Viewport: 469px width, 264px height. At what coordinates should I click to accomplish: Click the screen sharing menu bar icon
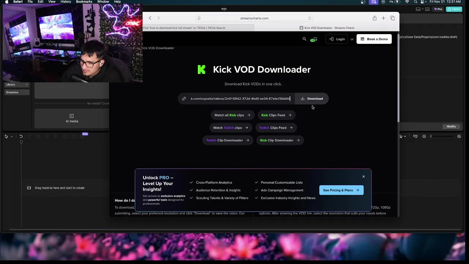point(374,2)
